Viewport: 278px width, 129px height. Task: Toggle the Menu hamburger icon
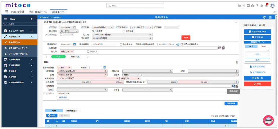(x=6, y=19)
